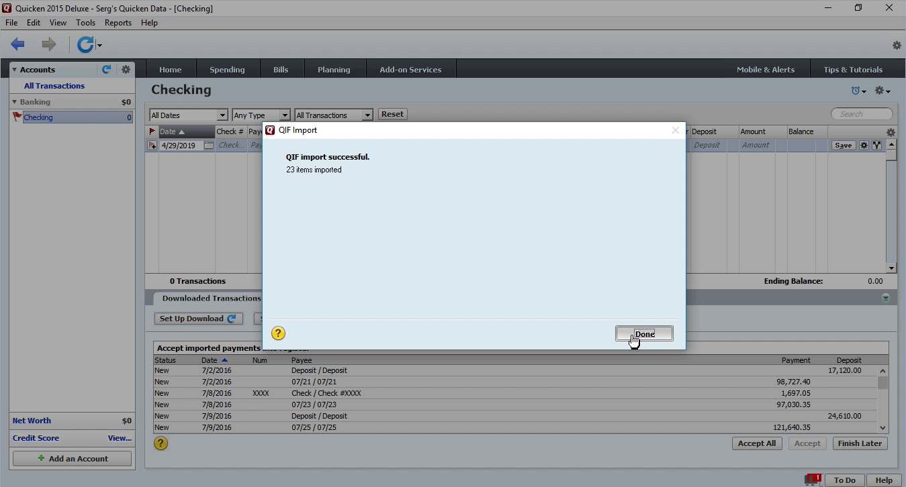This screenshot has width=906, height=487.
Task: Open help for downloaded transactions
Action: tap(161, 443)
